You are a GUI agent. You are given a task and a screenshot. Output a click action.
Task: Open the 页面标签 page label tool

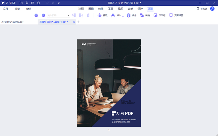coord(176,16)
